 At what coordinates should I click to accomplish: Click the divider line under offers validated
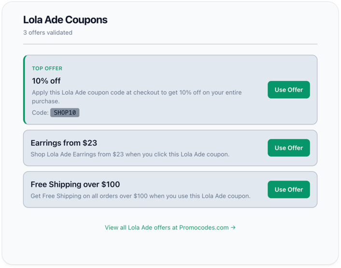(170, 45)
